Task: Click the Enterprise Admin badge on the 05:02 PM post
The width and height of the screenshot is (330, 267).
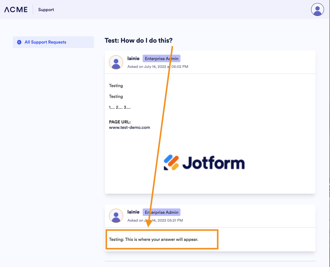Action: tap(162, 59)
